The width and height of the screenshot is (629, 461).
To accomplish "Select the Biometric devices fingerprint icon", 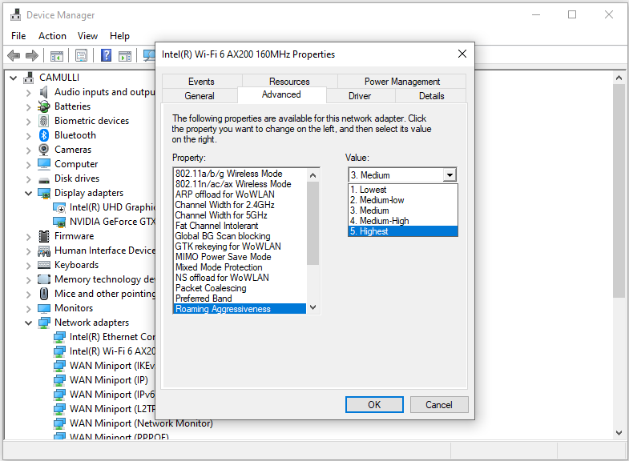I will click(x=44, y=121).
